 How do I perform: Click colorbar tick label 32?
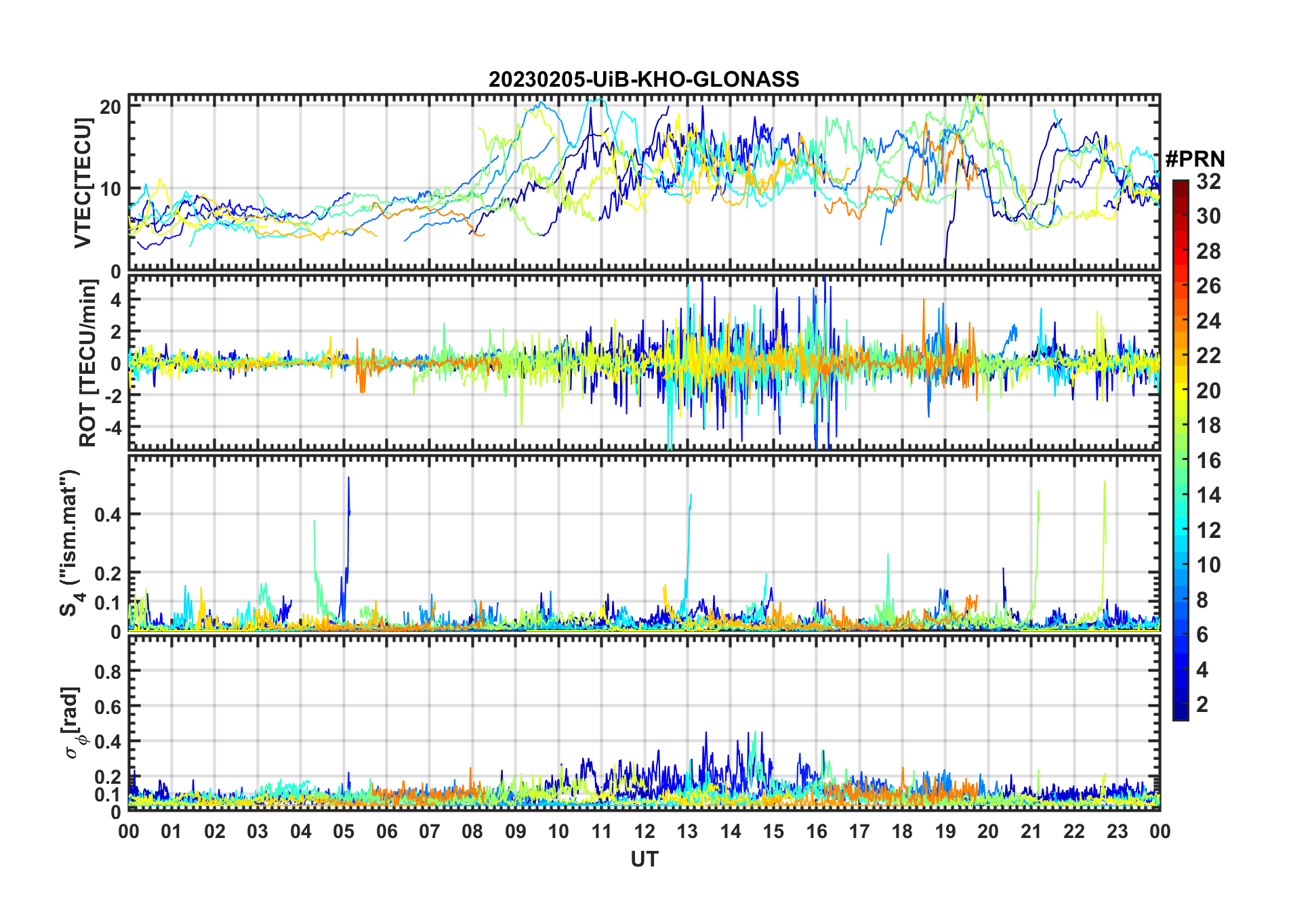(x=1208, y=181)
